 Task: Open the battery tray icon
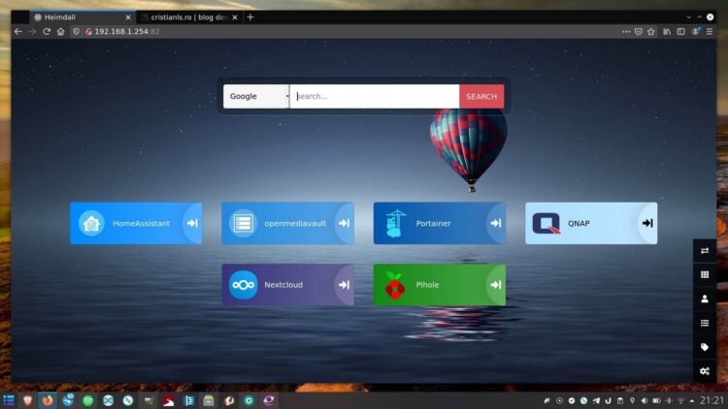[x=656, y=400]
